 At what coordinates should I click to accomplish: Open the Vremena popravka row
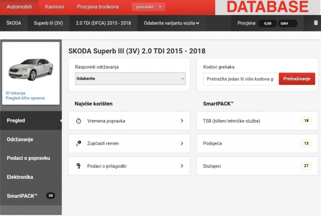[129, 121]
